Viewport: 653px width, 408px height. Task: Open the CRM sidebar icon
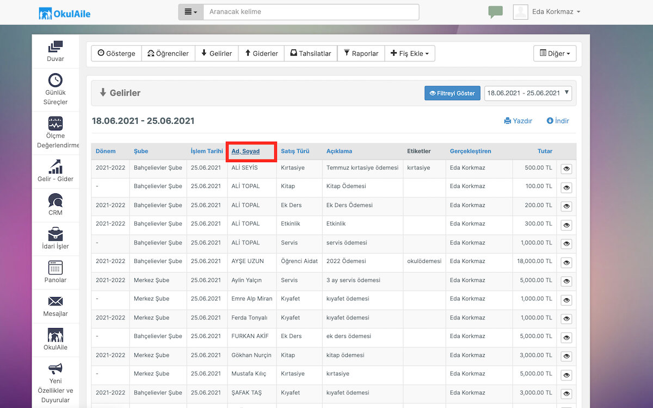pyautogui.click(x=56, y=200)
